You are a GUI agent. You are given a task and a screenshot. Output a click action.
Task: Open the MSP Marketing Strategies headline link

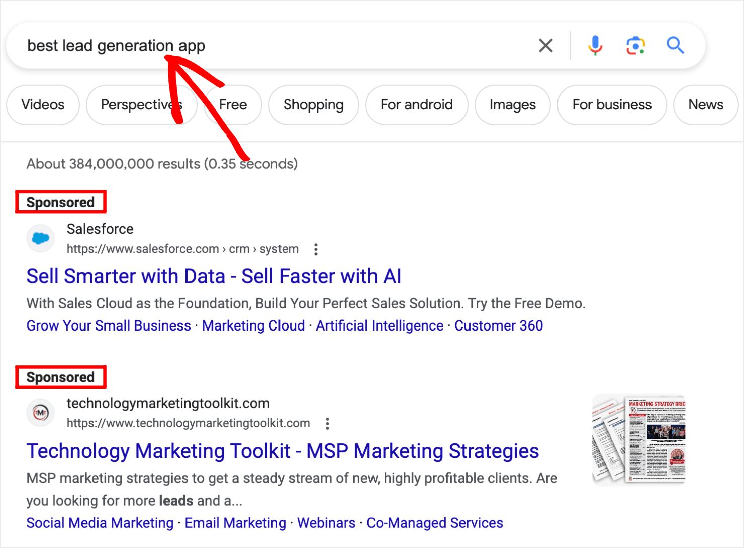[283, 451]
